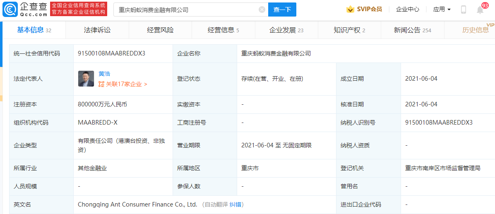The image size is (495, 214).
Task: Select 营业期限 2021-06-04 至 无固定期限
Action: [276, 146]
